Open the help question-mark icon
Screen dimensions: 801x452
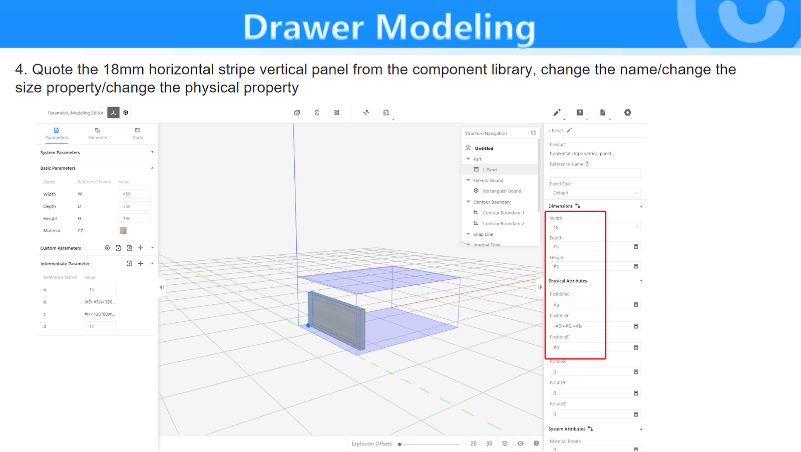pyautogui.click(x=580, y=113)
